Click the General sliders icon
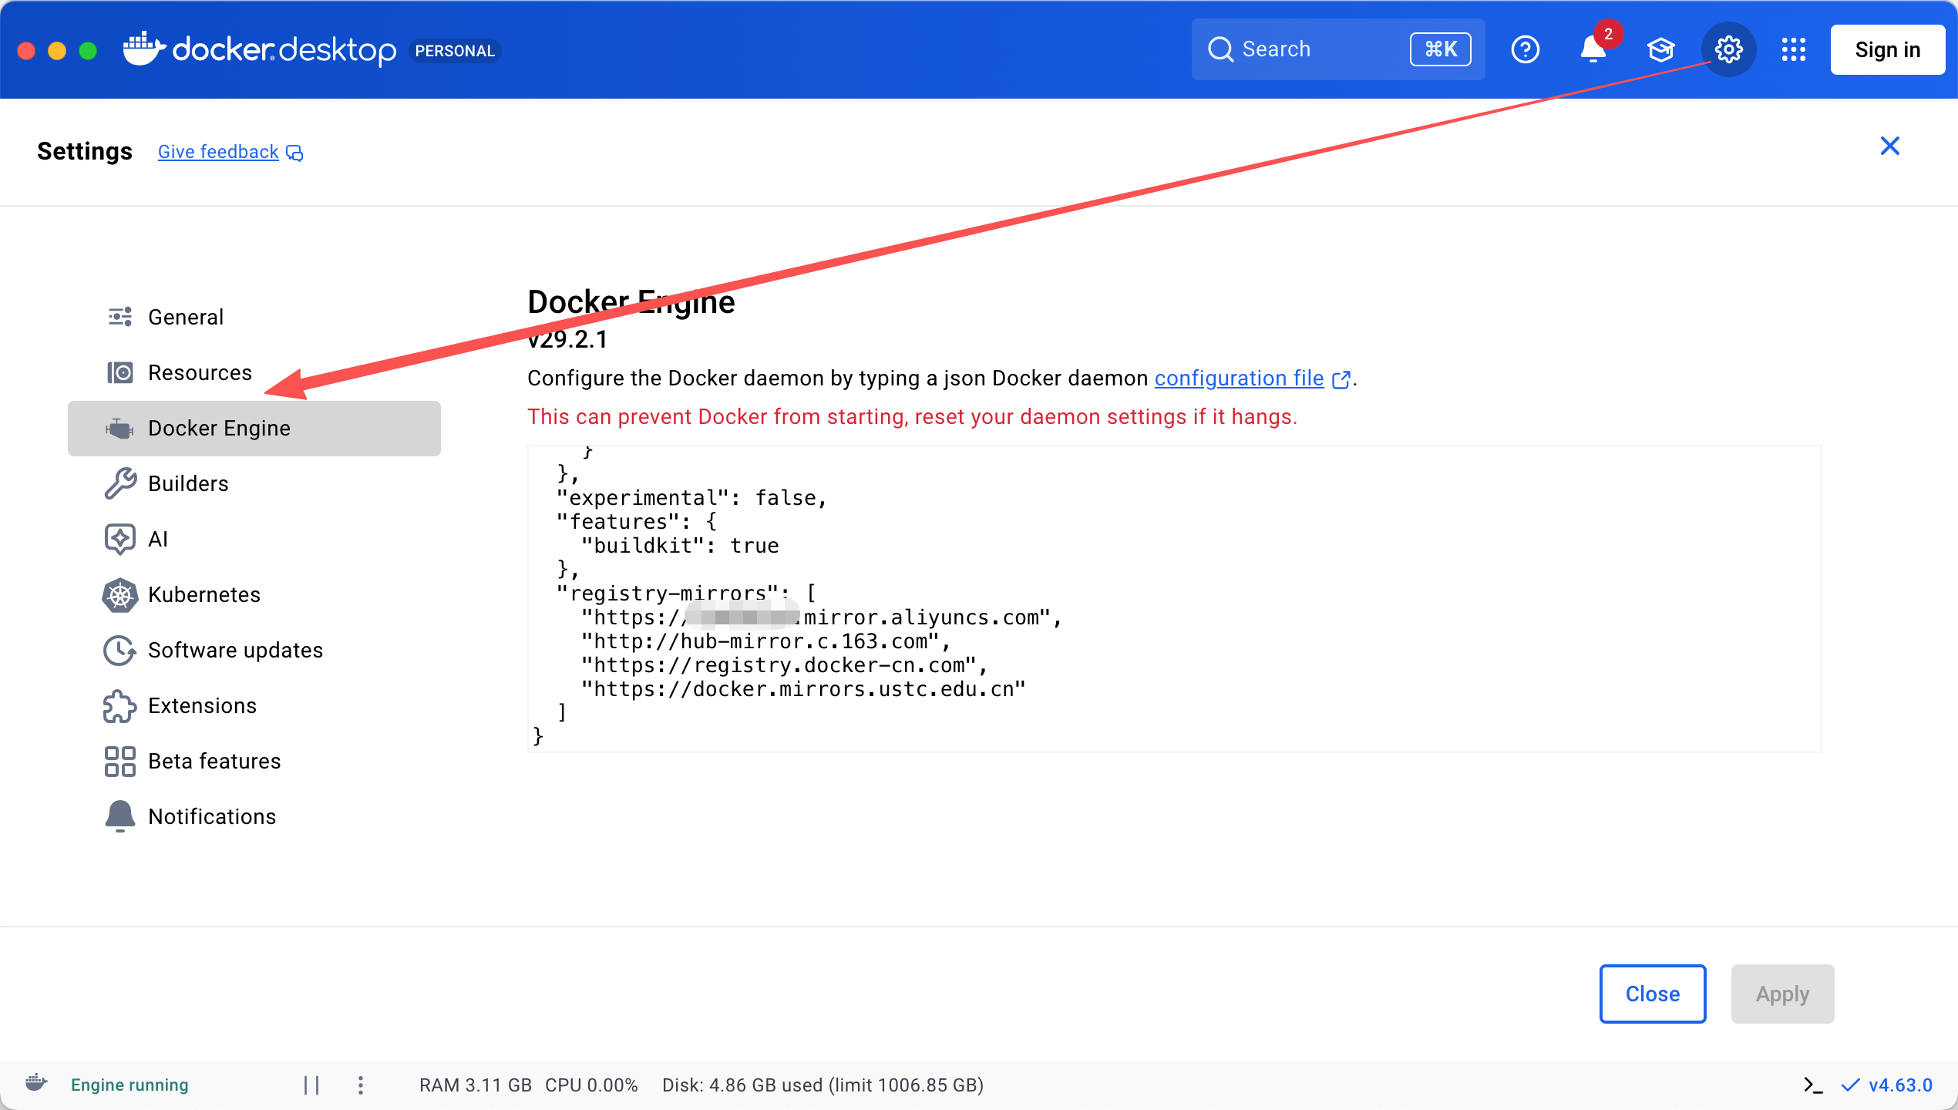Image resolution: width=1958 pixels, height=1110 pixels. [x=120, y=317]
